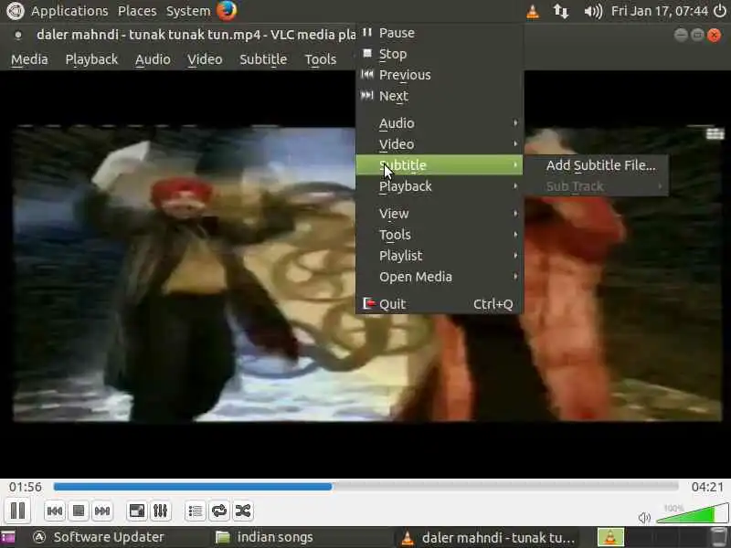Open the Tools menu in menu bar
Image resolution: width=731 pixels, height=548 pixels.
coord(321,59)
